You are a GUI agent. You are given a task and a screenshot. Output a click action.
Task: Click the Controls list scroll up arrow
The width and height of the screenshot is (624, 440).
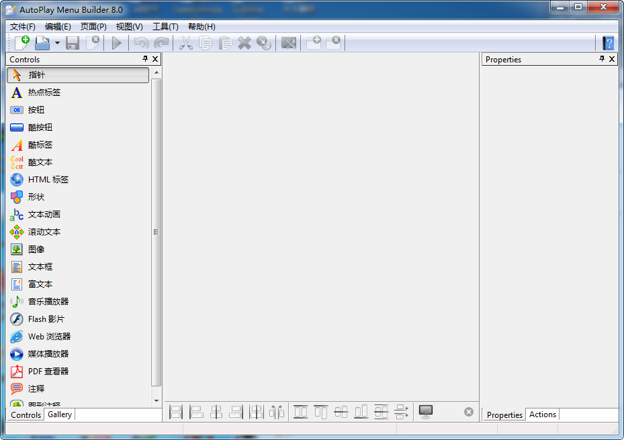[x=157, y=72]
